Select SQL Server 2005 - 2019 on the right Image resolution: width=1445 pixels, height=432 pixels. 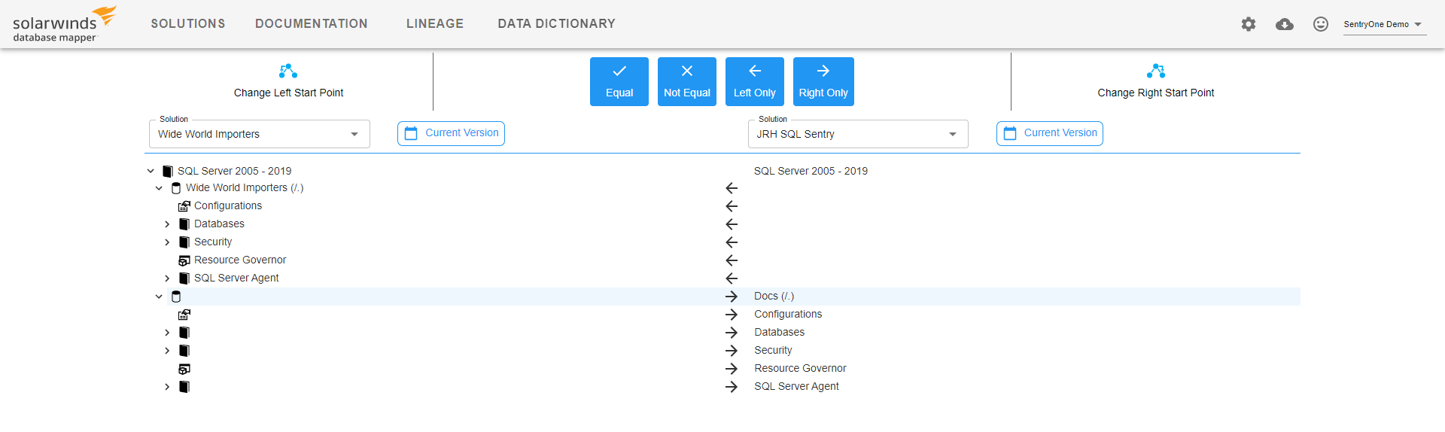[811, 172]
